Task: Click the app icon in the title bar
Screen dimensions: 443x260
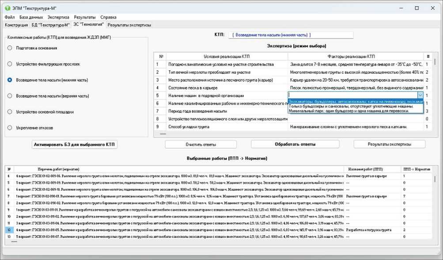Action: coord(8,8)
